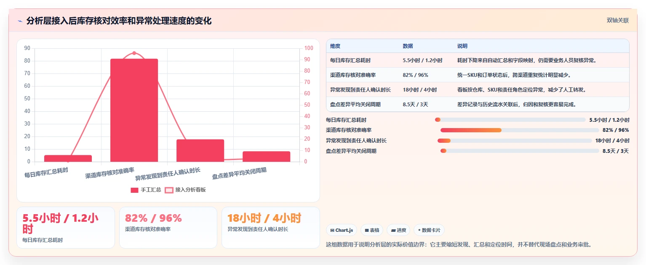
Task: Click the 异常发现到责任人确认时长 bar in chart
Action: click(200, 150)
